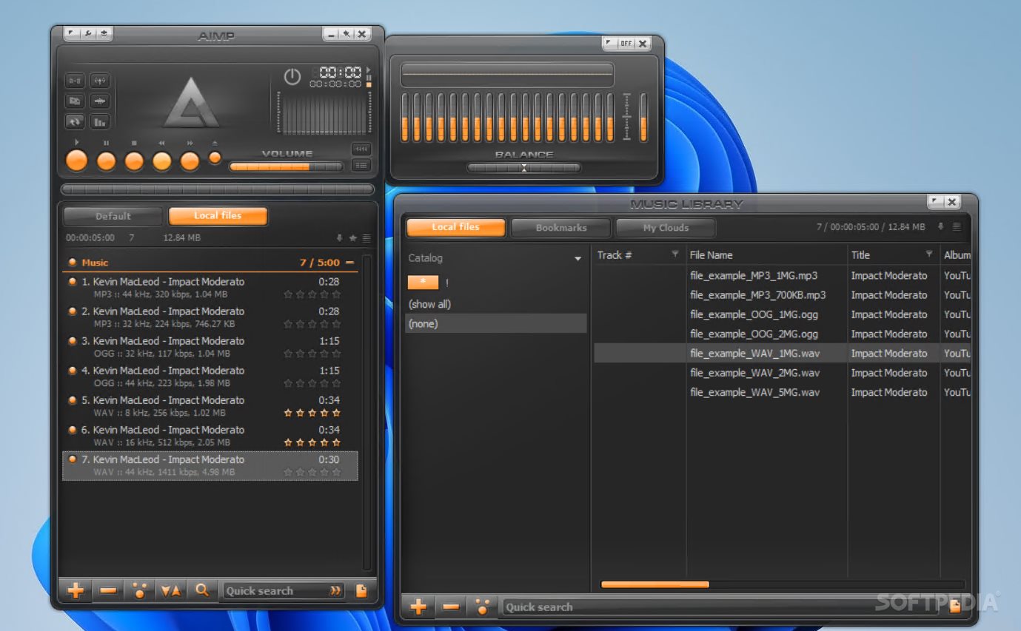Skip to the next track
Viewport: 1021px width, 631px height.
[190, 161]
